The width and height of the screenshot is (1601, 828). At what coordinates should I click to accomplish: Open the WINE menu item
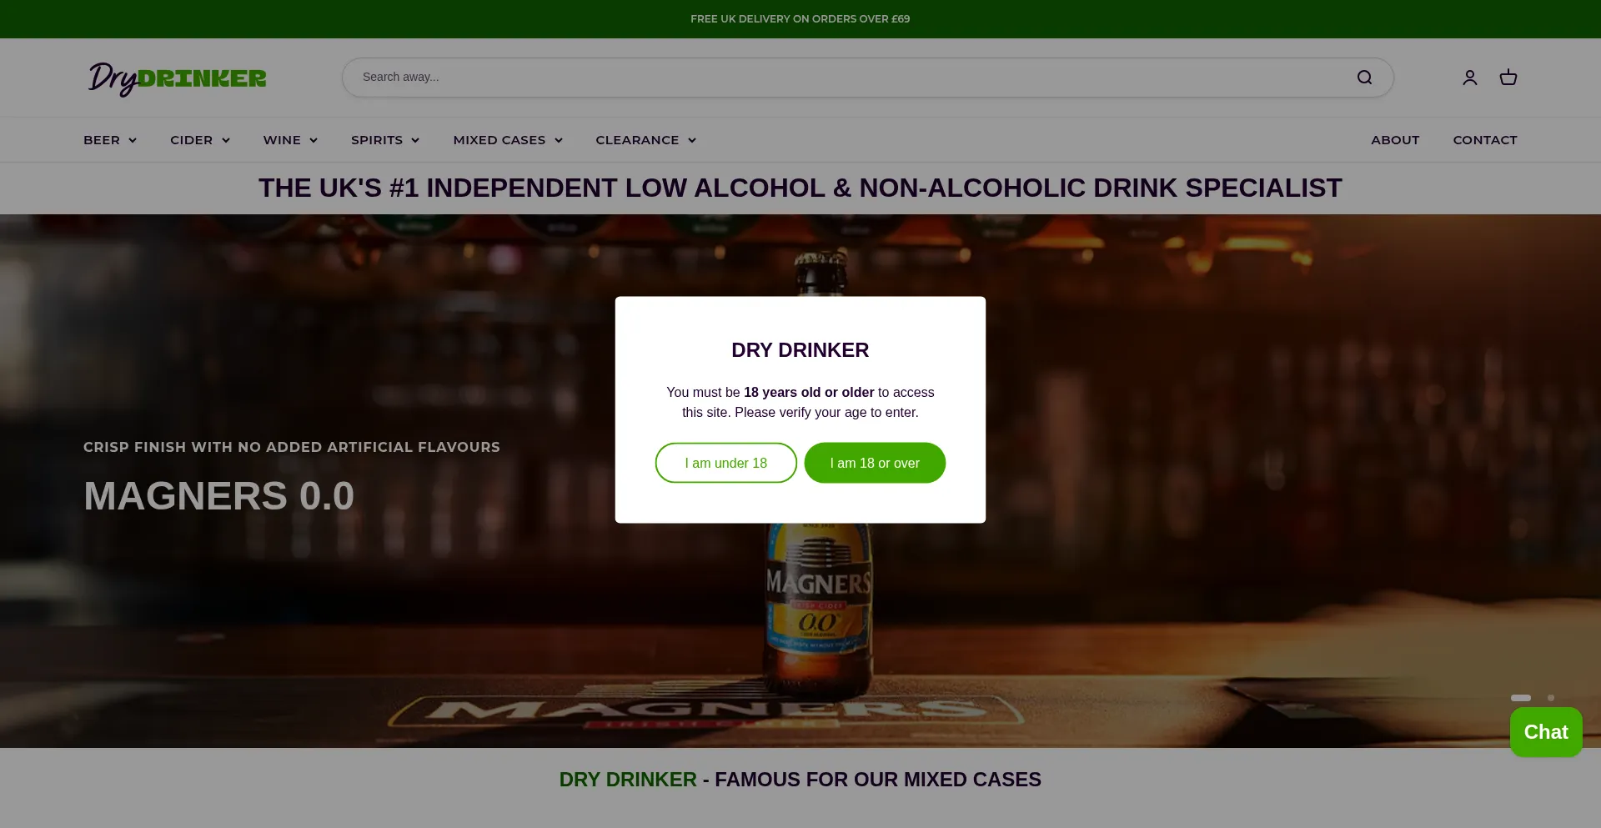pyautogui.click(x=282, y=140)
